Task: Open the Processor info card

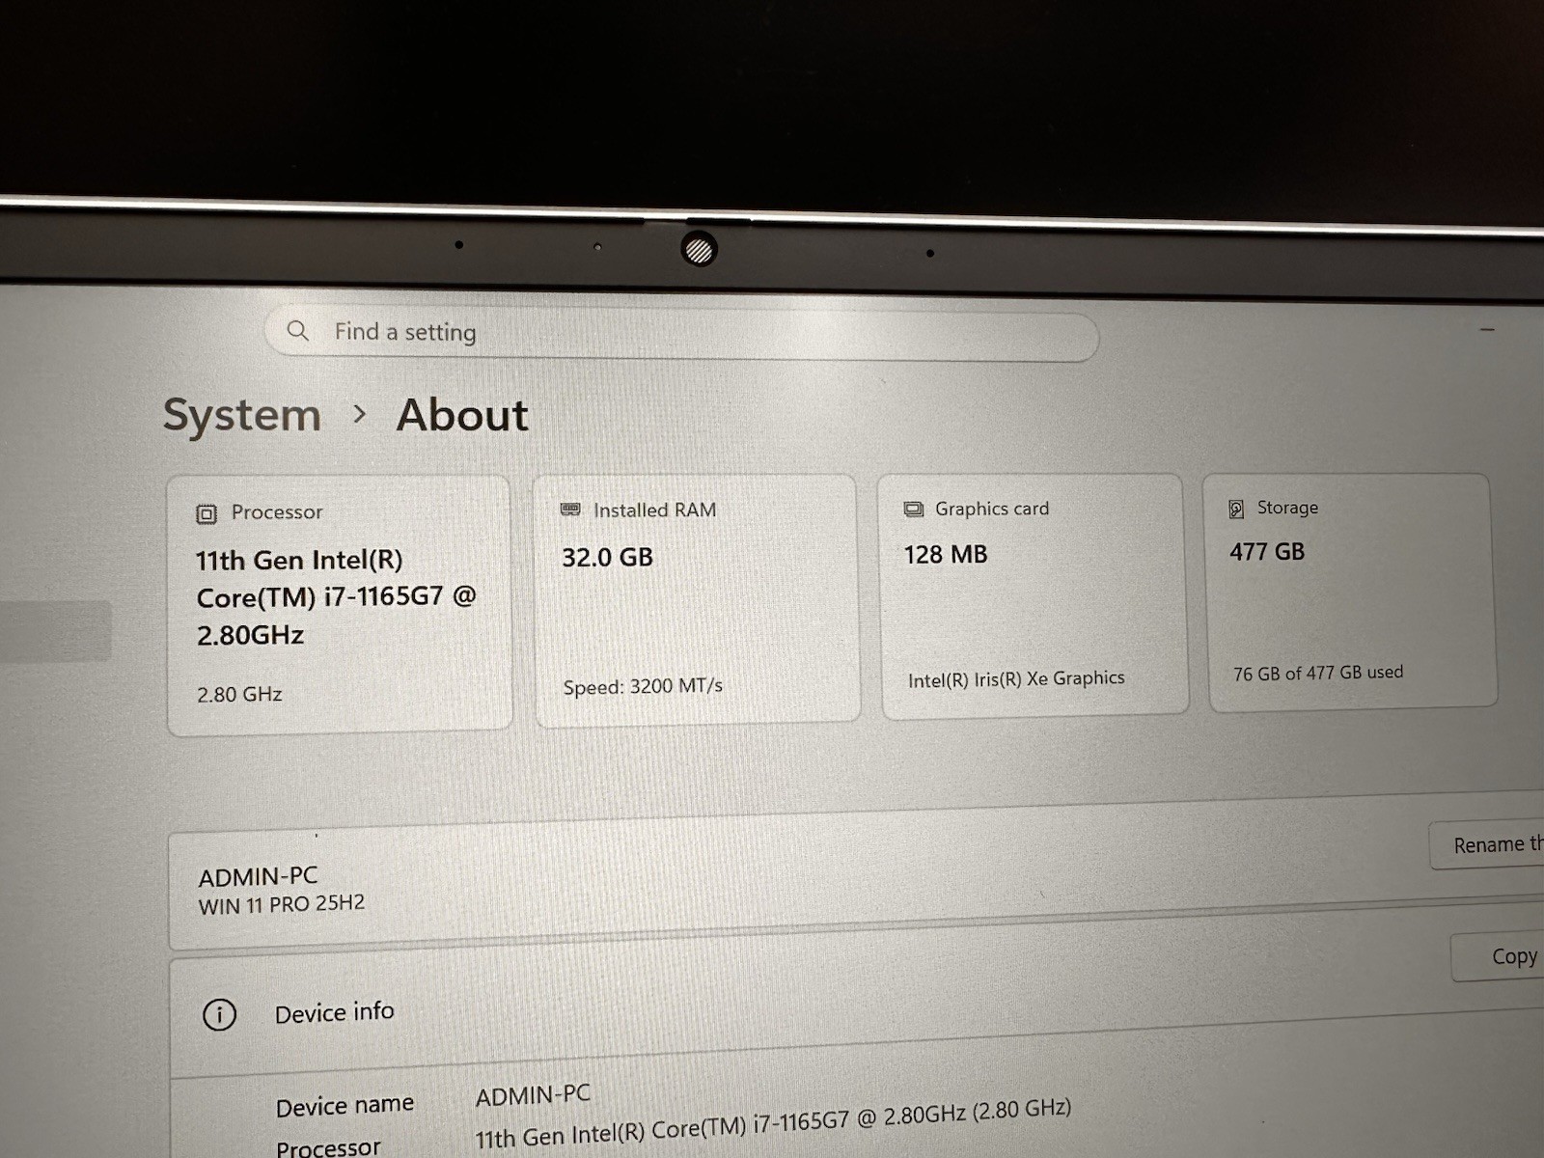Action: click(339, 605)
